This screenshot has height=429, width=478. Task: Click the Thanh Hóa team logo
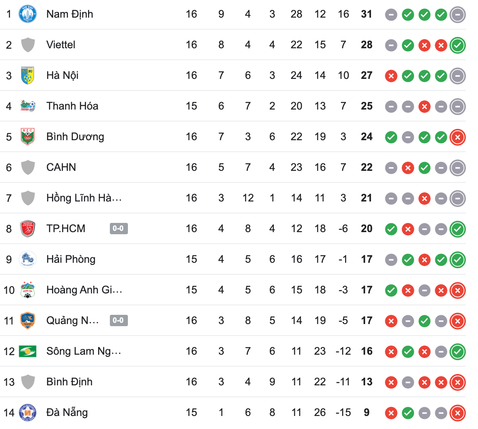(x=28, y=106)
